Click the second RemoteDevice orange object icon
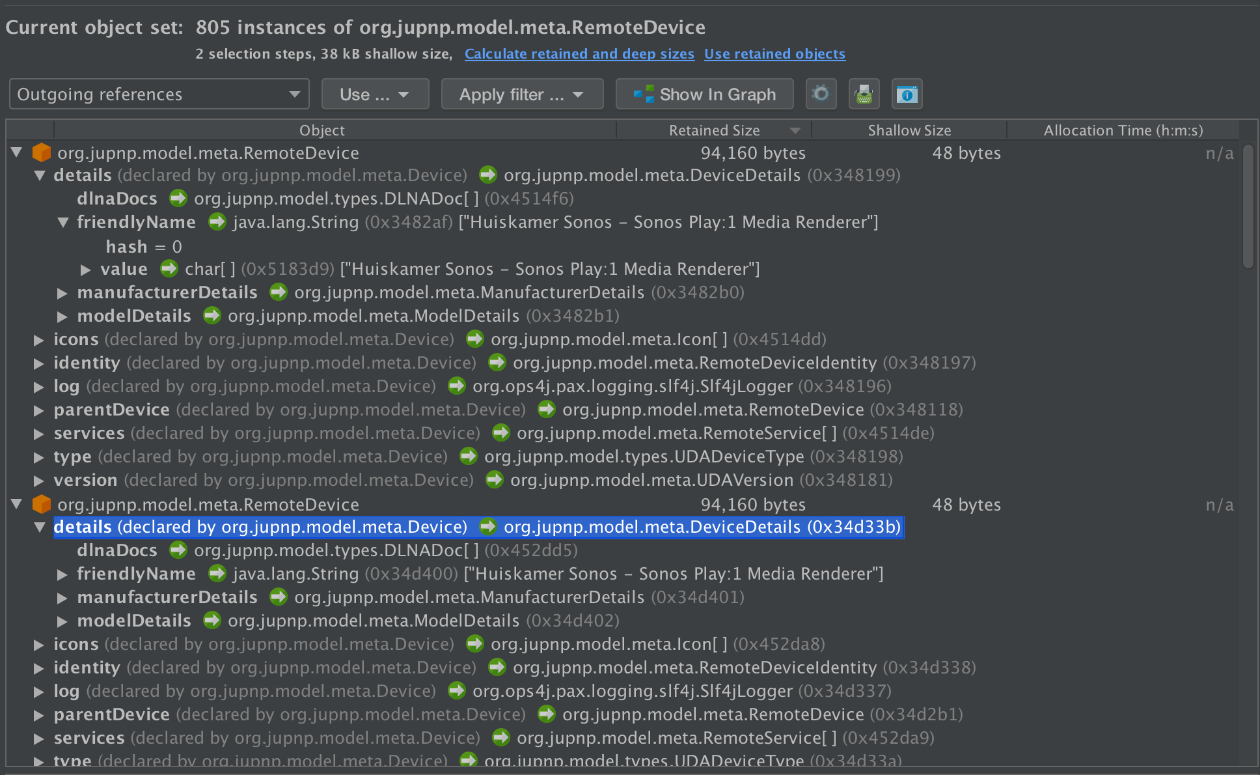 (42, 504)
